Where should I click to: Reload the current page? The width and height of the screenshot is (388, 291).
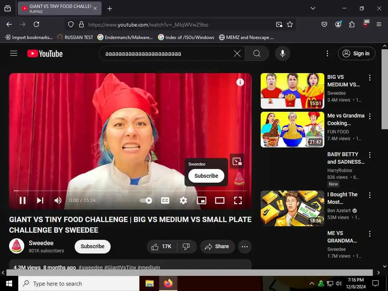[36, 24]
